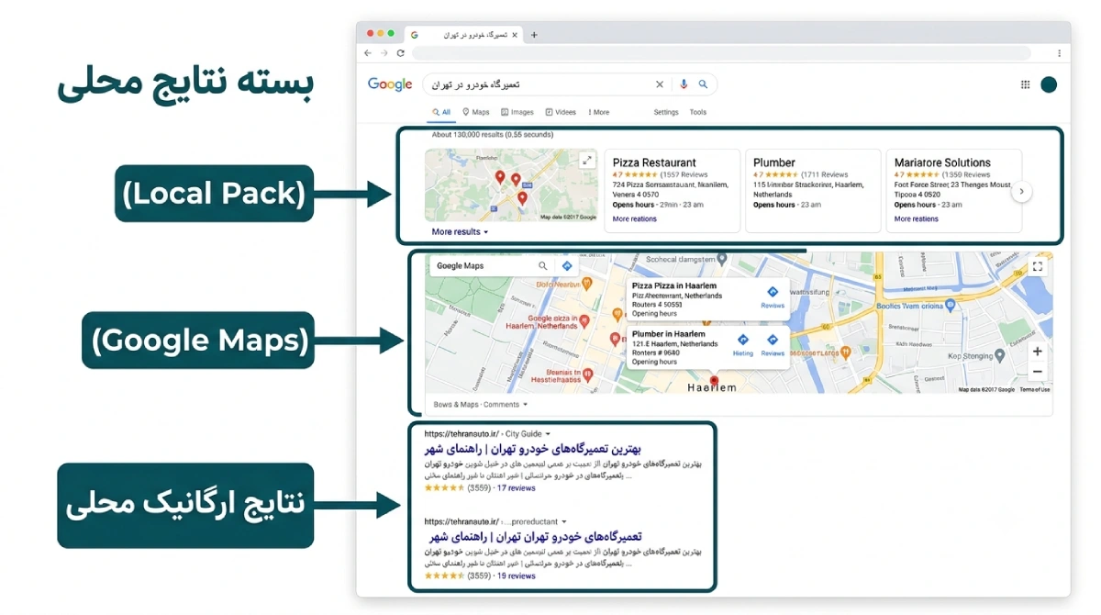Clear the search box with the X
Screen dimensions: 1101x615
[659, 84]
